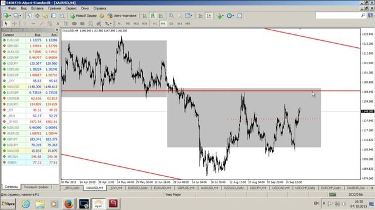Switch timeframe to W1
The height and width of the screenshot is (210, 375).
(180, 23)
